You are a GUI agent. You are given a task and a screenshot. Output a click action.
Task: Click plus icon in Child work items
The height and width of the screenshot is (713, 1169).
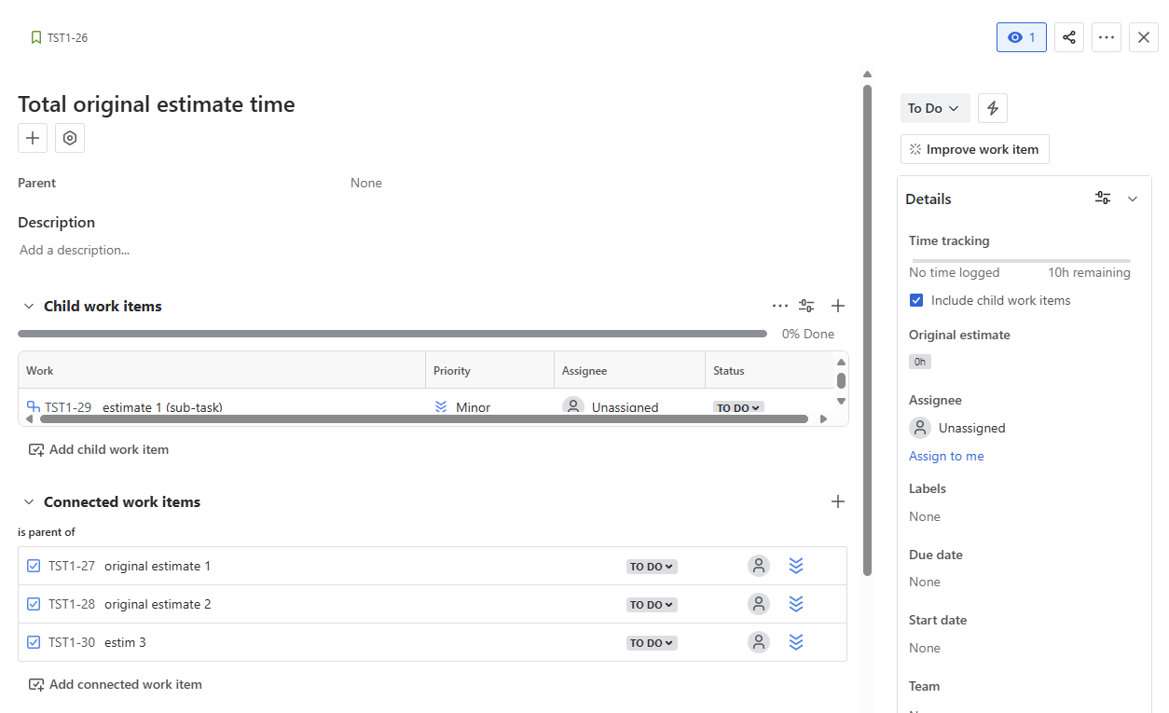pyautogui.click(x=838, y=306)
